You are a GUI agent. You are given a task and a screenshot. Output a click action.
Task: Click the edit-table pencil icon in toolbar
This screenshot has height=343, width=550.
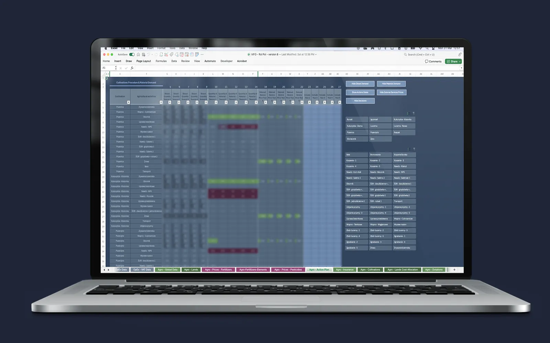(x=197, y=55)
